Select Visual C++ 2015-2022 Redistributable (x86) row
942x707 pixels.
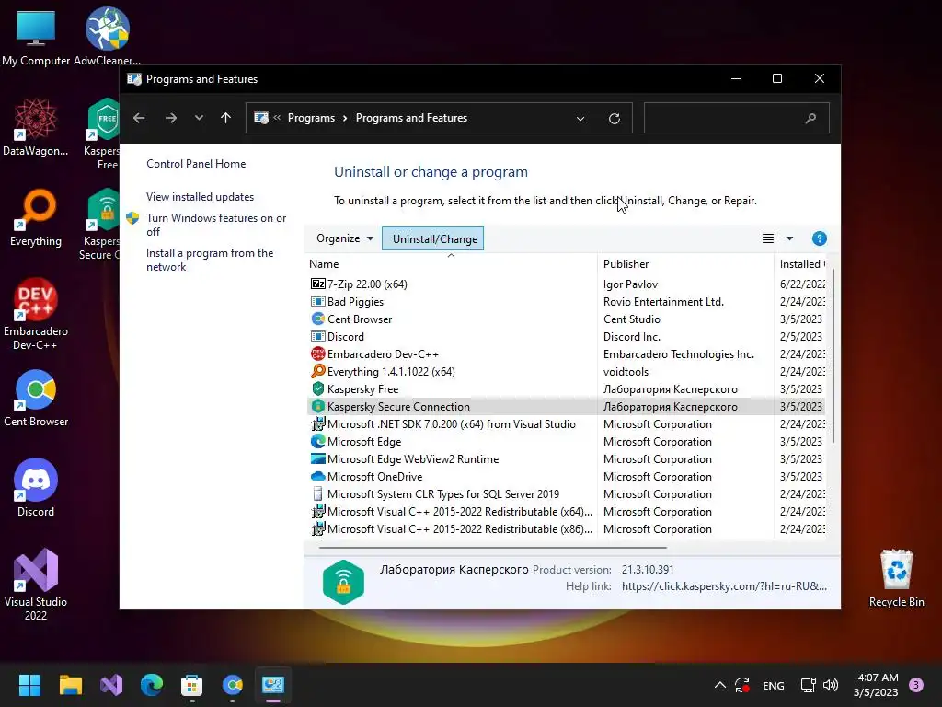[x=566, y=529]
